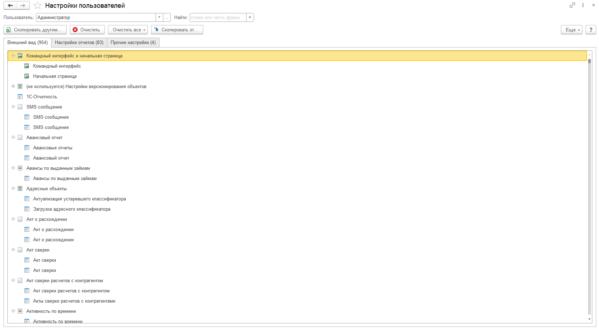Open the three-dots window menu
This screenshot has height=329, width=599.
pyautogui.click(x=583, y=5)
